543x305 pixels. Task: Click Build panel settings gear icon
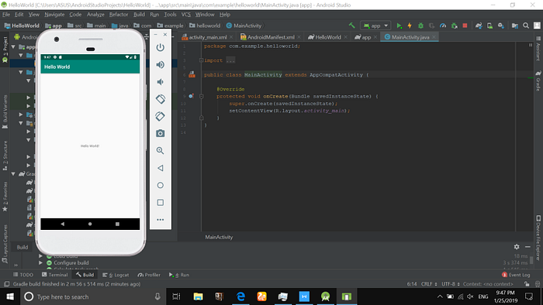(517, 247)
